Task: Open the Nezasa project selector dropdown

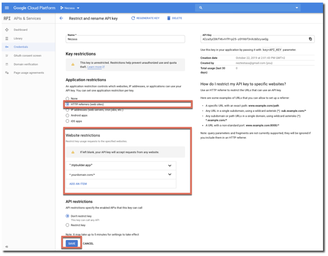Action: pyautogui.click(x=78, y=8)
